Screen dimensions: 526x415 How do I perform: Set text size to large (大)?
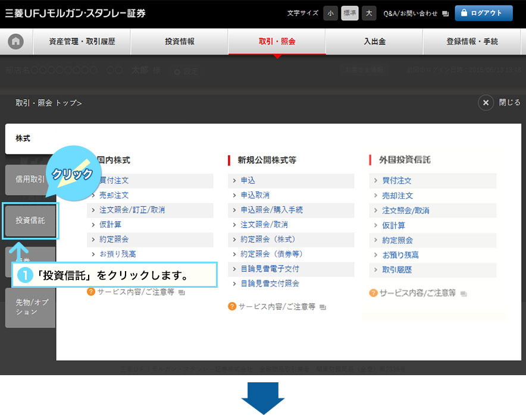click(x=369, y=14)
